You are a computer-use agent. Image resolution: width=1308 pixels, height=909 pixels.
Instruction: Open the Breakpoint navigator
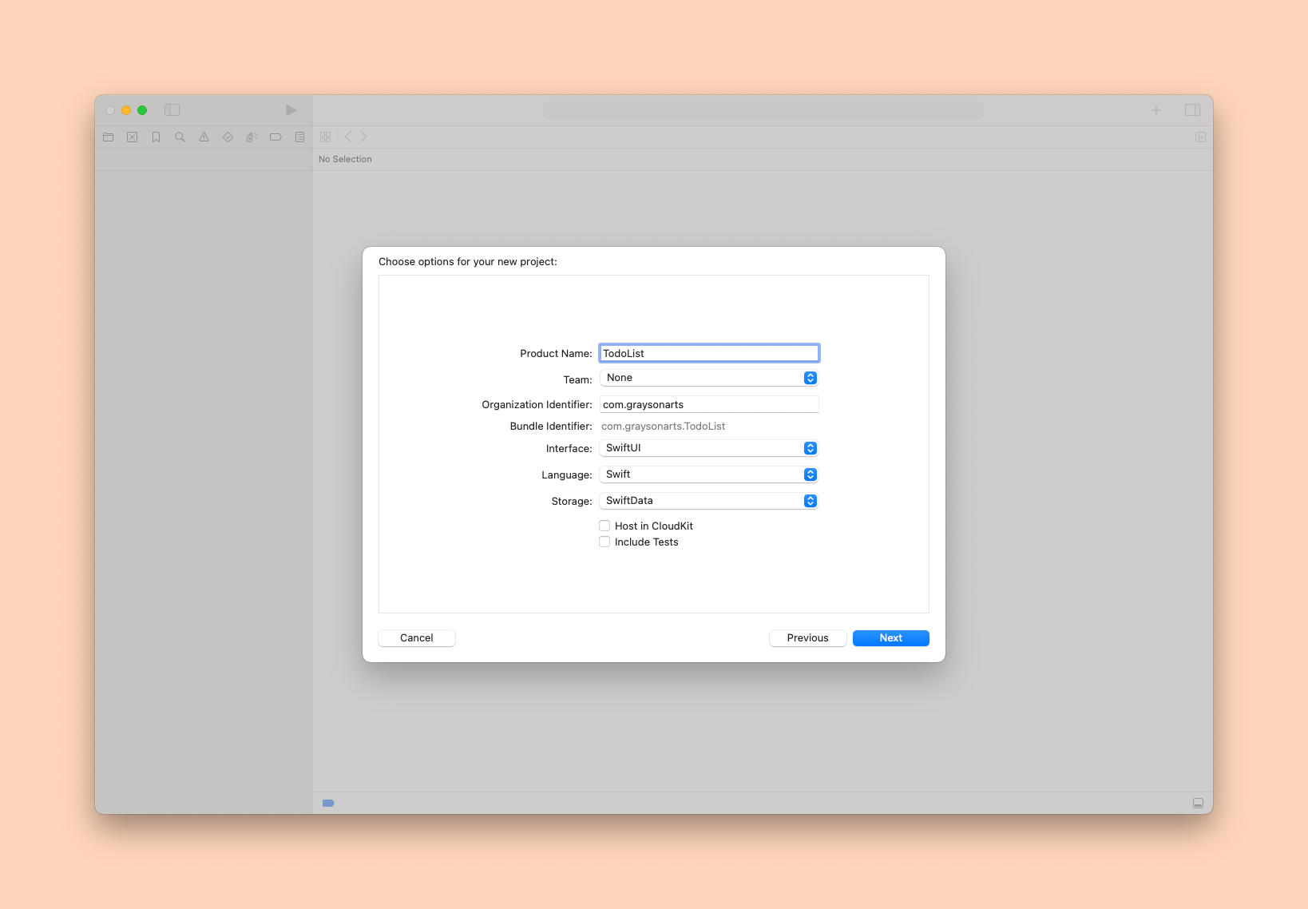(x=275, y=137)
